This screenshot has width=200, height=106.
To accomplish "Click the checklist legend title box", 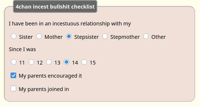I will (55, 7).
